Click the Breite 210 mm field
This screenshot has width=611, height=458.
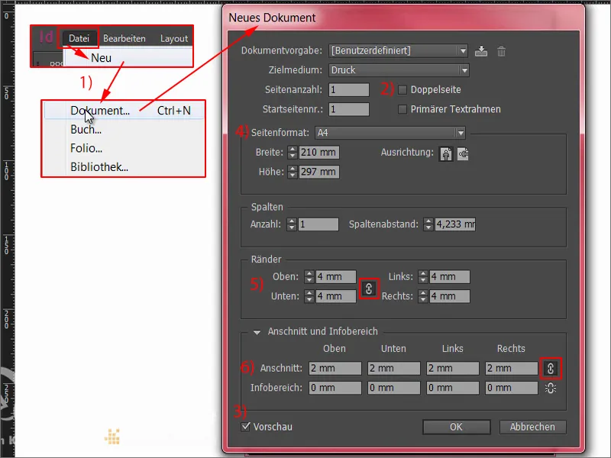coord(319,152)
